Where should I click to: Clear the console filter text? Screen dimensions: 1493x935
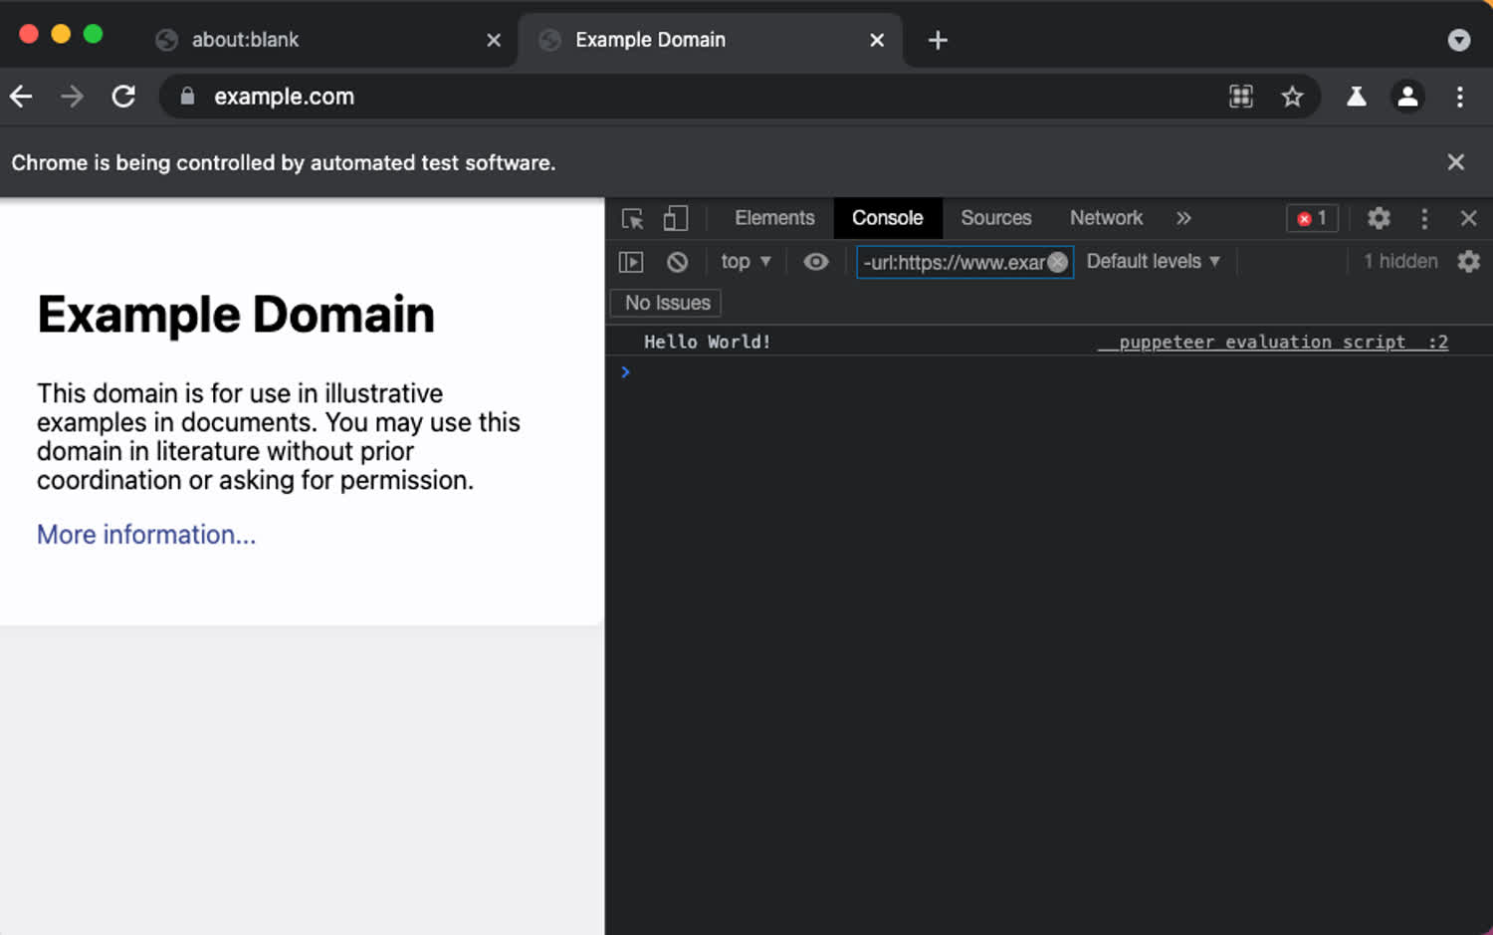tap(1057, 262)
